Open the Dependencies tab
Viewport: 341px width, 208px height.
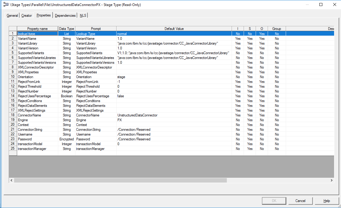tap(65, 16)
